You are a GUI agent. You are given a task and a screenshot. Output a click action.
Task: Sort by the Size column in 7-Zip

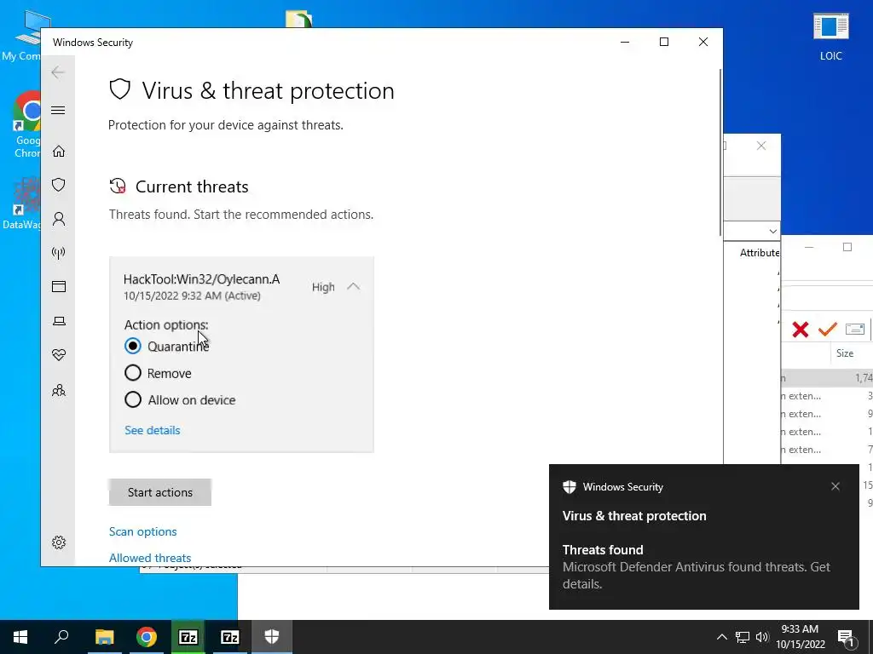(845, 353)
